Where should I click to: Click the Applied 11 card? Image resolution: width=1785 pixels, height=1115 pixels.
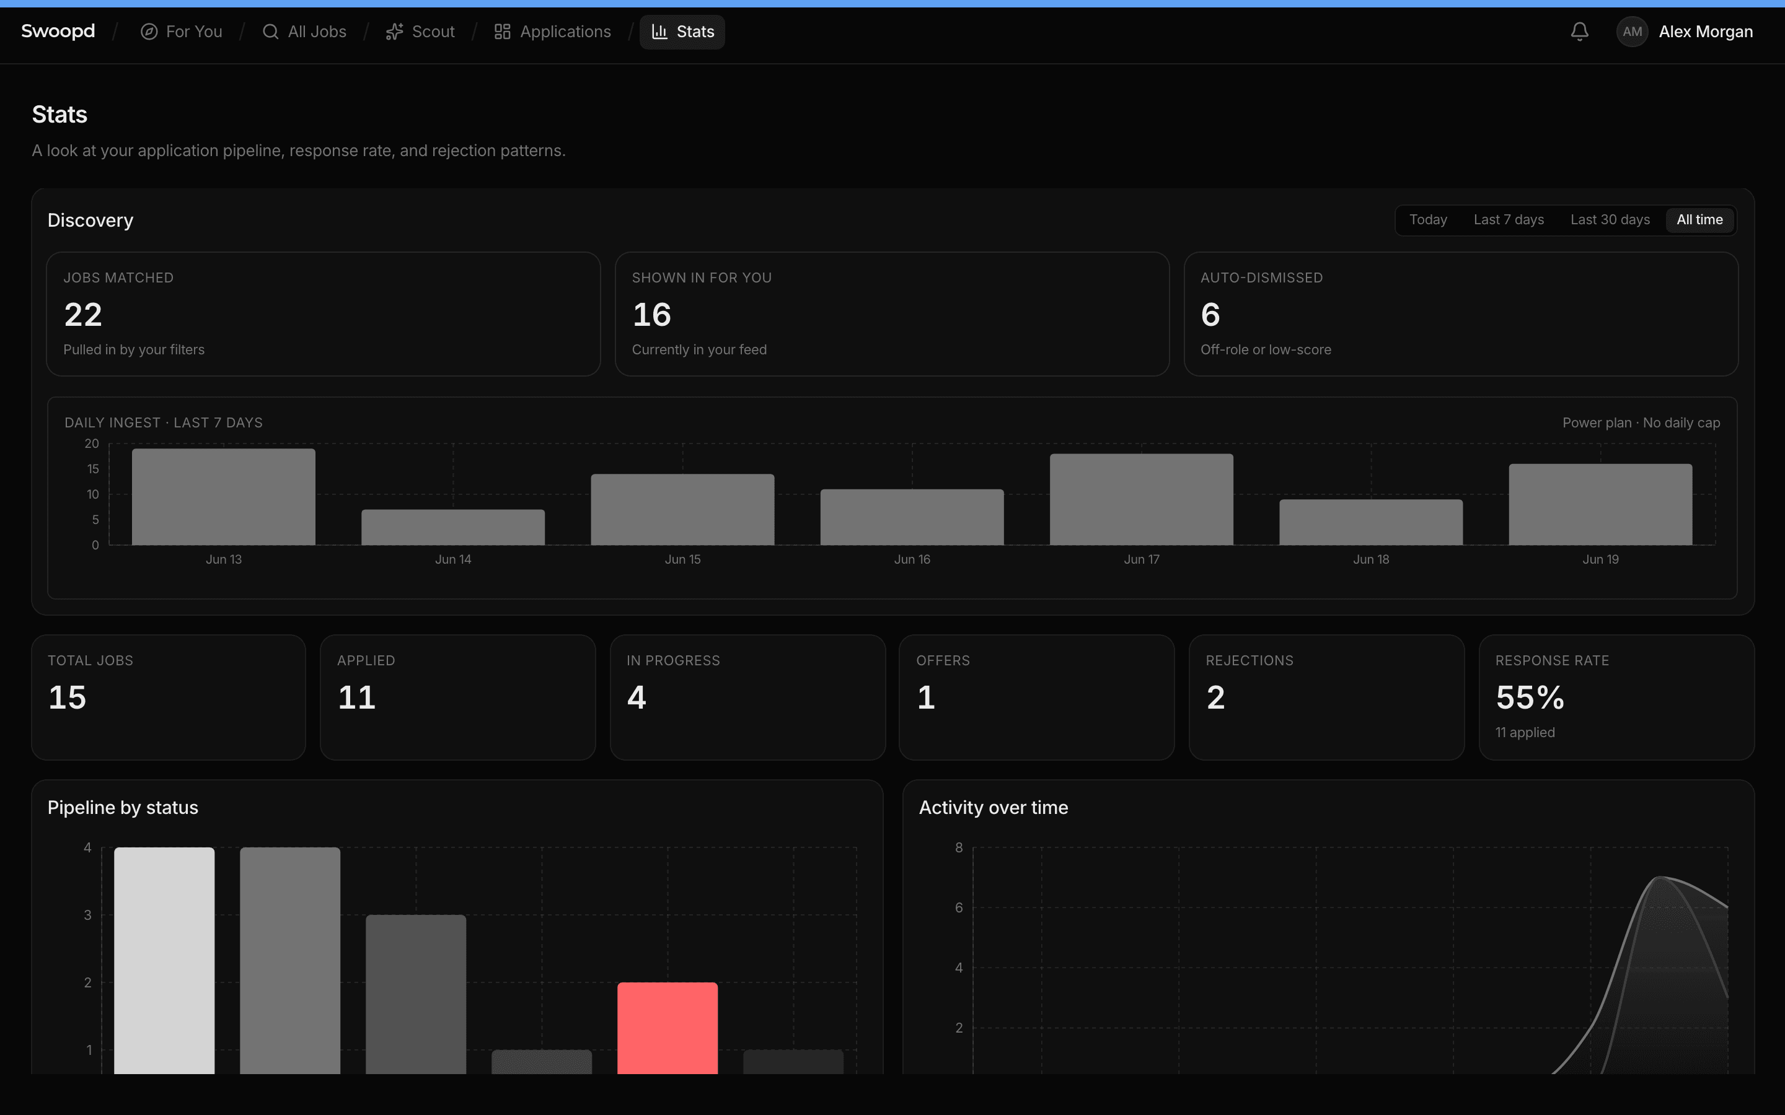[x=457, y=697]
